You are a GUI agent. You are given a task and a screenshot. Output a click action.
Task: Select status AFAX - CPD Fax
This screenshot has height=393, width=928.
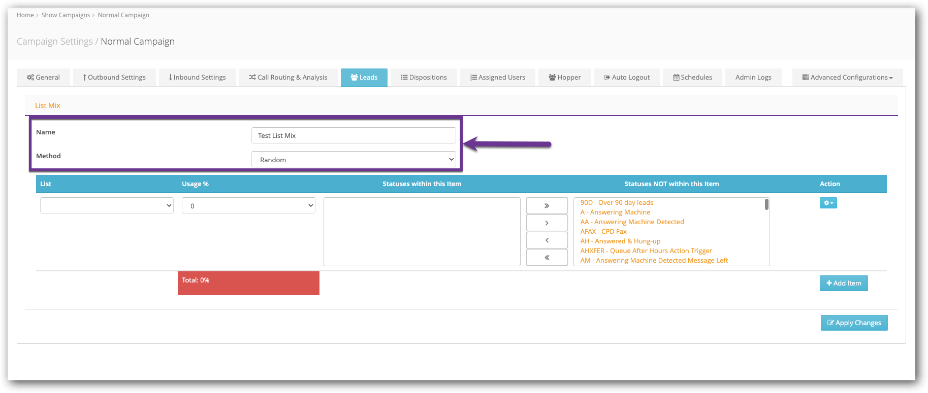coord(603,231)
